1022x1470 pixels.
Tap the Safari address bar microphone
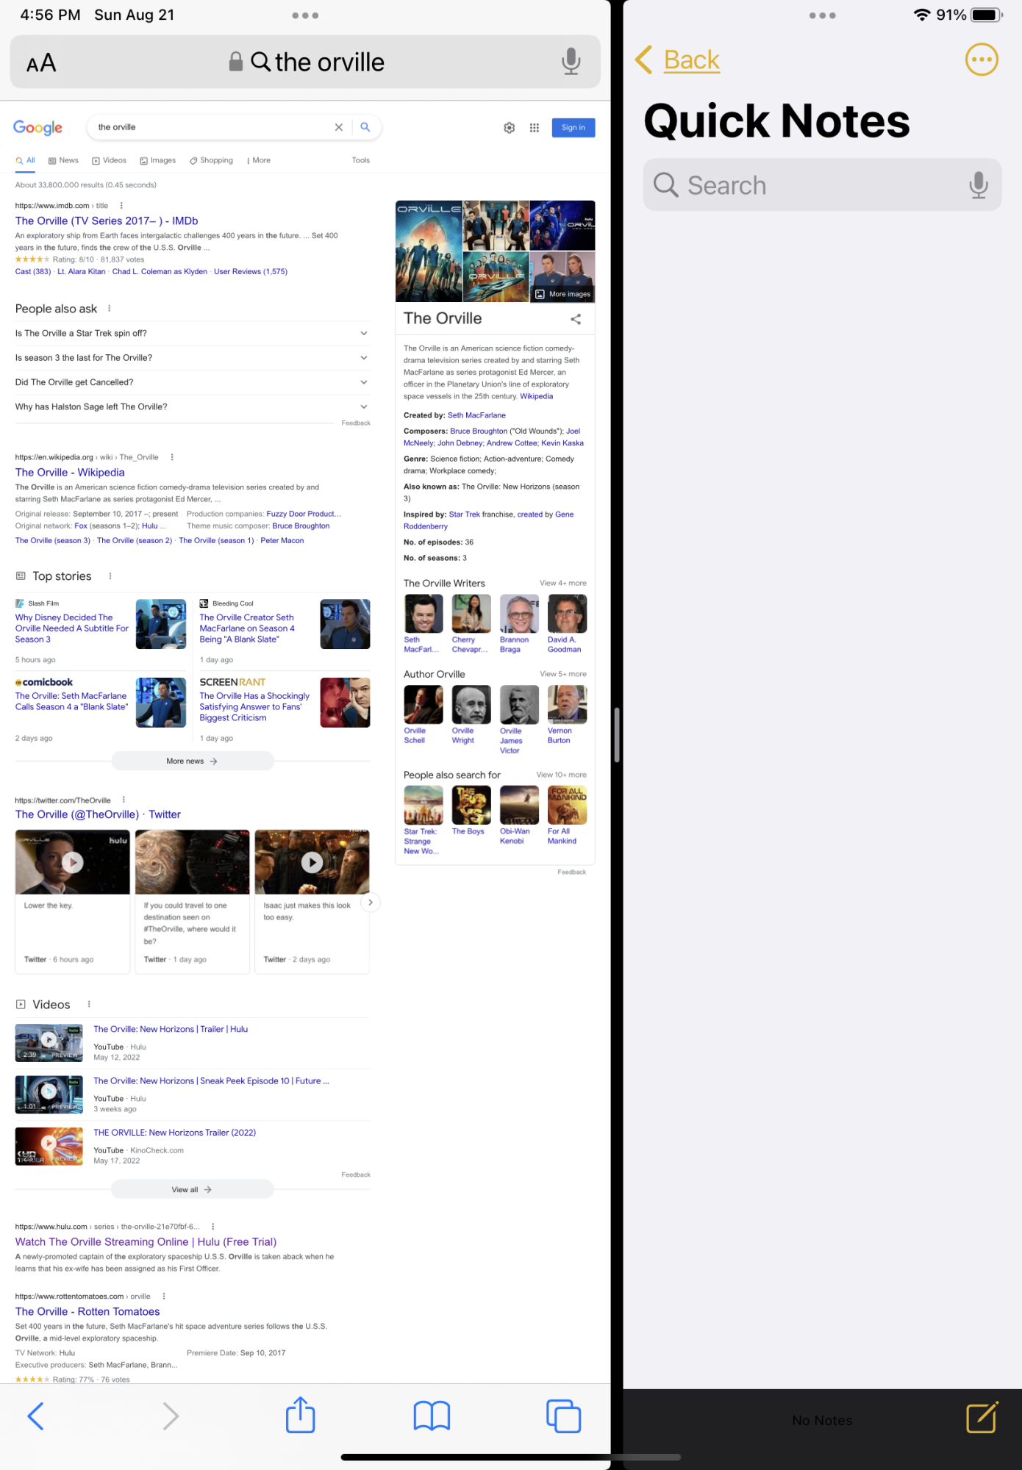pyautogui.click(x=571, y=62)
